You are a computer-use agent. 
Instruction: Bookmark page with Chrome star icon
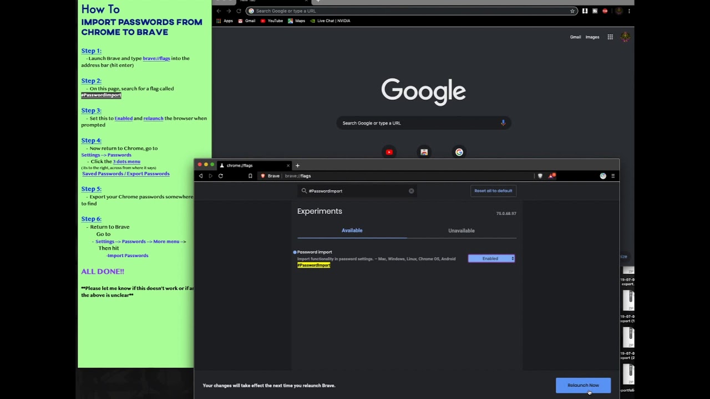(x=572, y=11)
